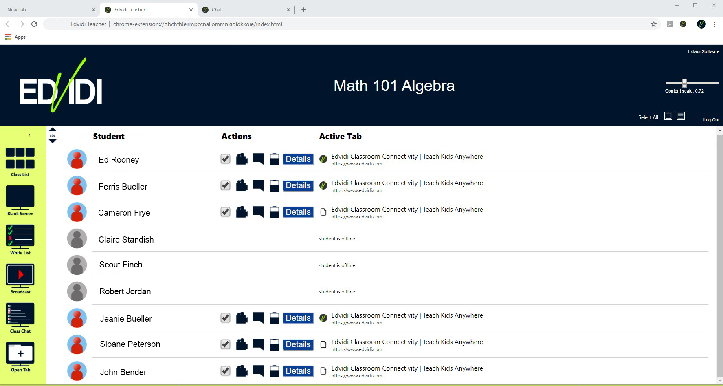Click the screen icon for Jeanie Bueller
The height and width of the screenshot is (386, 723).
point(275,318)
